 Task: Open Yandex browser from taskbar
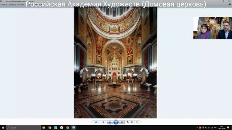(62, 127)
